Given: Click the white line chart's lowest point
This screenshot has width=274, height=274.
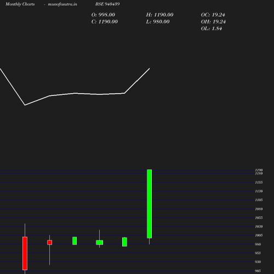Looking at the screenshot, I should [25, 105].
